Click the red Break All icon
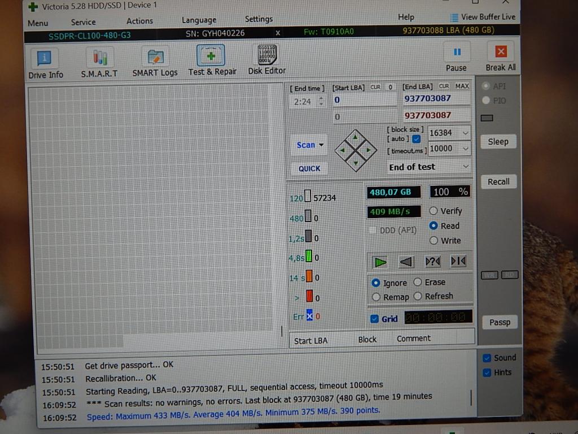The width and height of the screenshot is (578, 434). tap(500, 53)
